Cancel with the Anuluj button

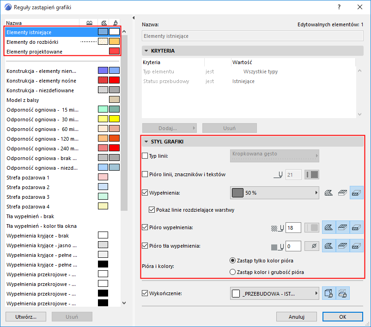tap(297, 316)
